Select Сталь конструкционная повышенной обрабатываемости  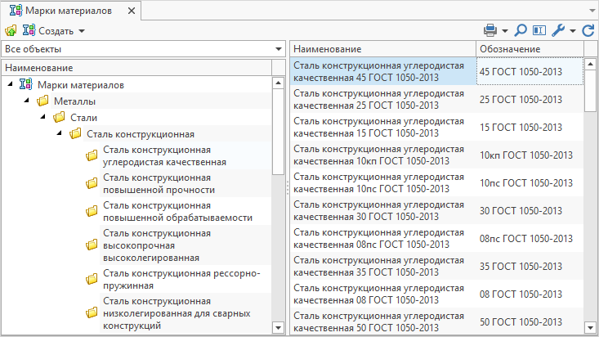[177, 212]
